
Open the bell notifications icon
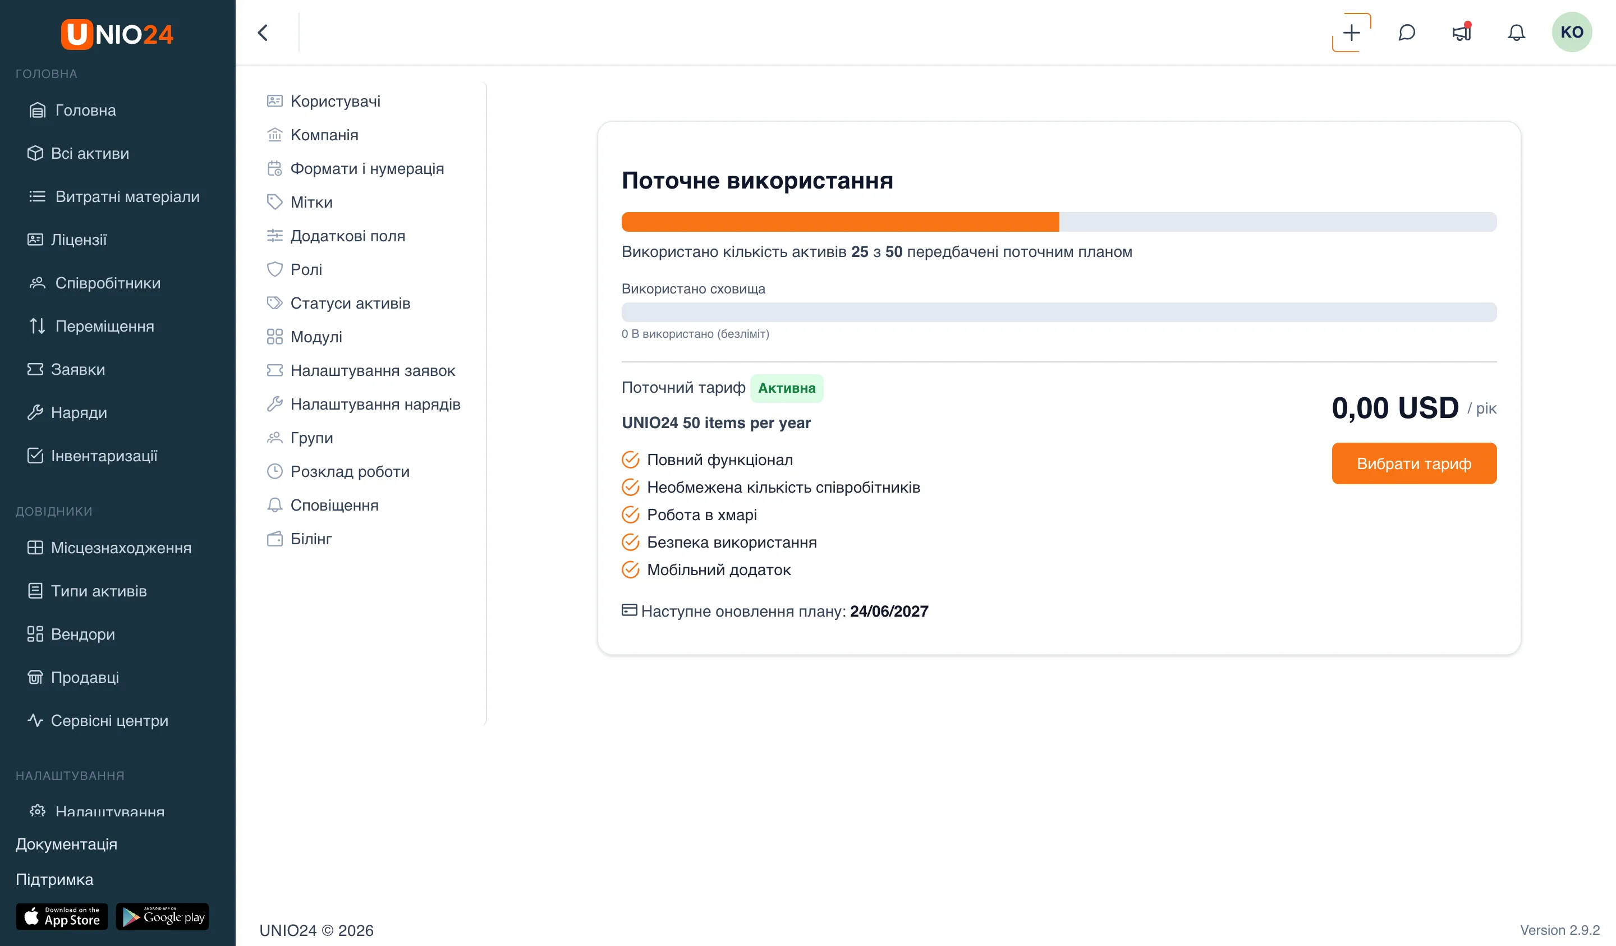coord(1516,32)
